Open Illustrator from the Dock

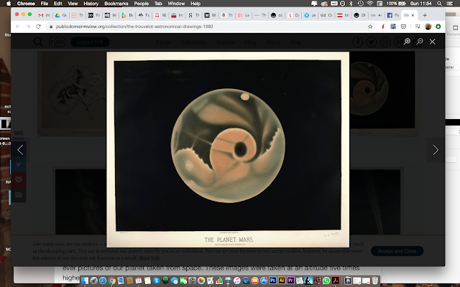[x=282, y=281]
